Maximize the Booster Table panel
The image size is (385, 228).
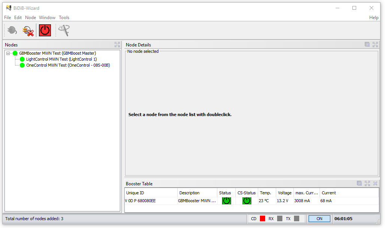(x=367, y=183)
